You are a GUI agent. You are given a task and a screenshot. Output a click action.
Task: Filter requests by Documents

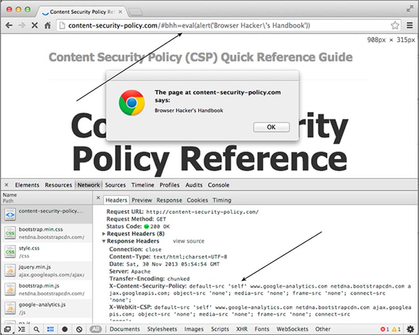(124, 329)
